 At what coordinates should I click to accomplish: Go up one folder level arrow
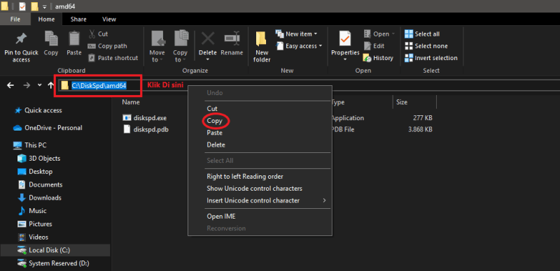pos(50,85)
